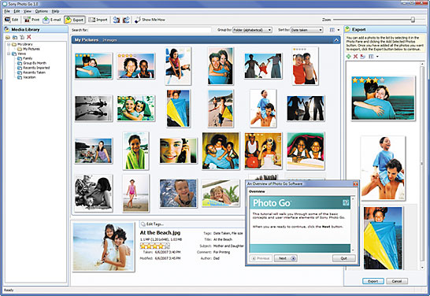This screenshot has width=430, height=296.
Task: Rotate photo counterclockwise using toolbar icon
Action: coord(117,20)
